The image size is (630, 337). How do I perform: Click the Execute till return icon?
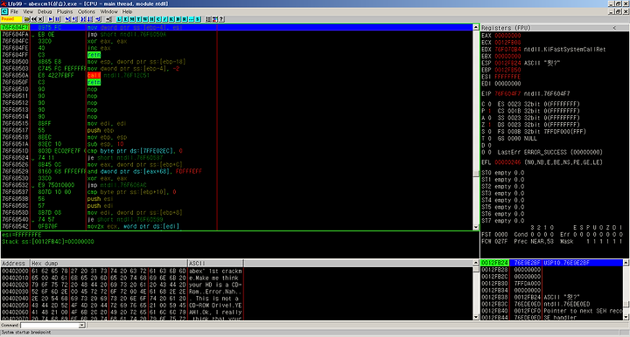pyautogui.click(x=98, y=19)
